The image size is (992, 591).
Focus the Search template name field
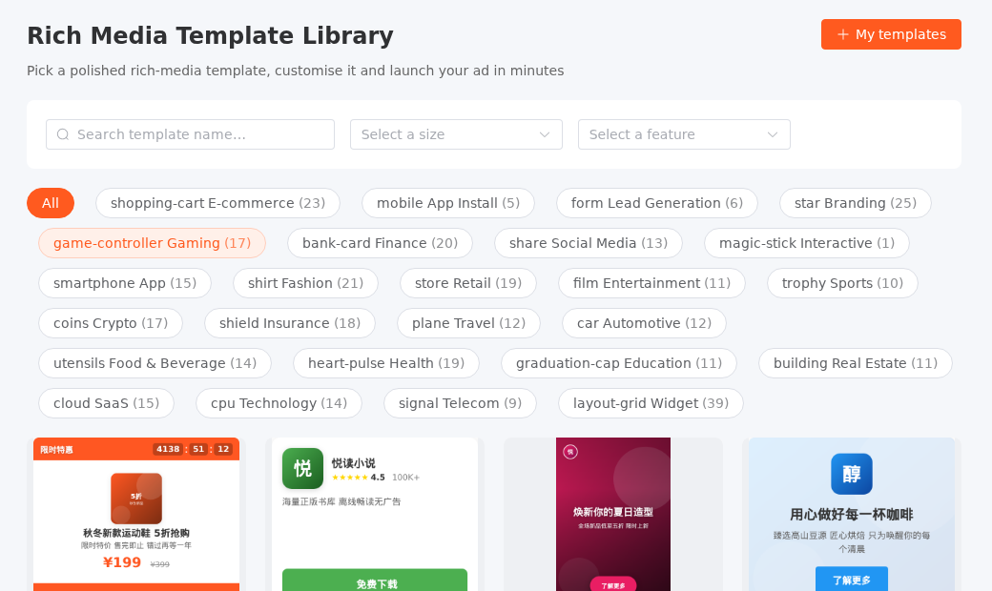coord(190,134)
